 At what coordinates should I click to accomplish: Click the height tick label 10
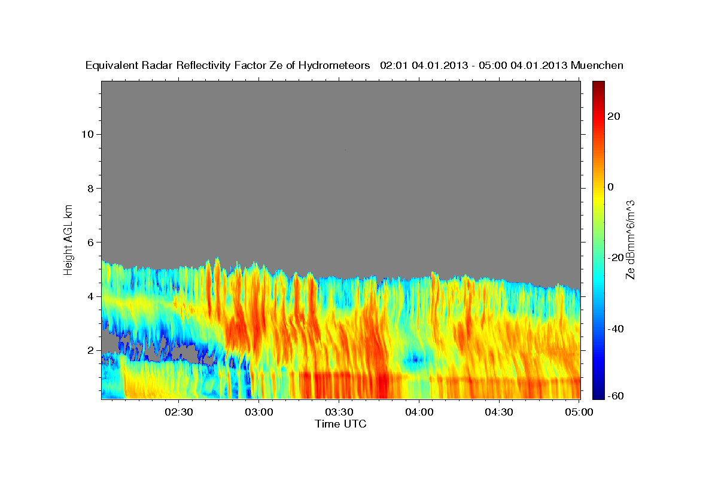tap(89, 134)
